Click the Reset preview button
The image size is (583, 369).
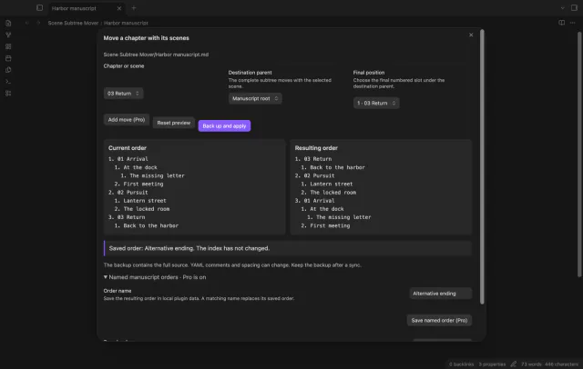pyautogui.click(x=174, y=123)
